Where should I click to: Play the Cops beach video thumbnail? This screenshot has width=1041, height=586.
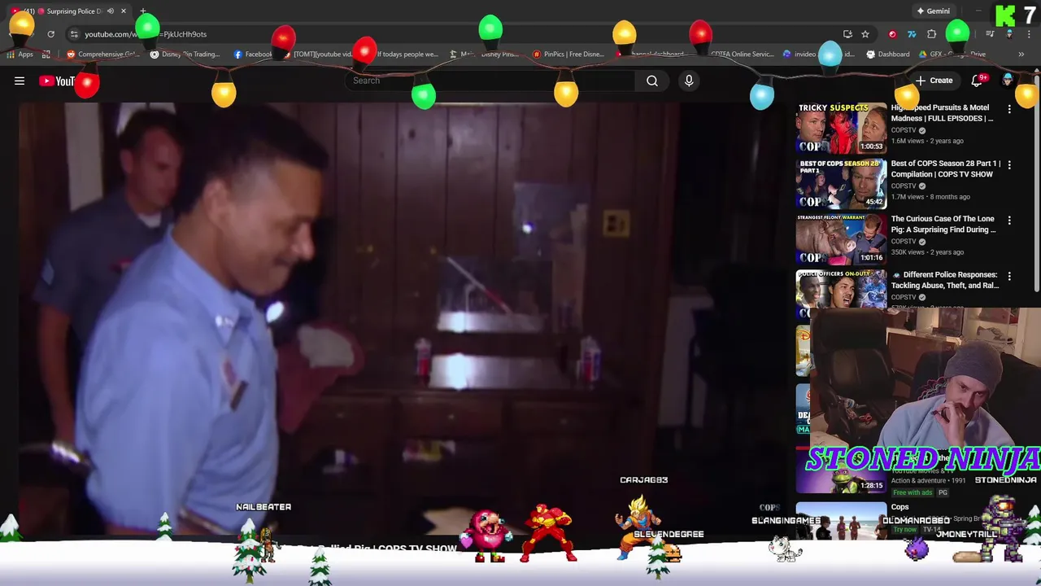click(x=841, y=522)
